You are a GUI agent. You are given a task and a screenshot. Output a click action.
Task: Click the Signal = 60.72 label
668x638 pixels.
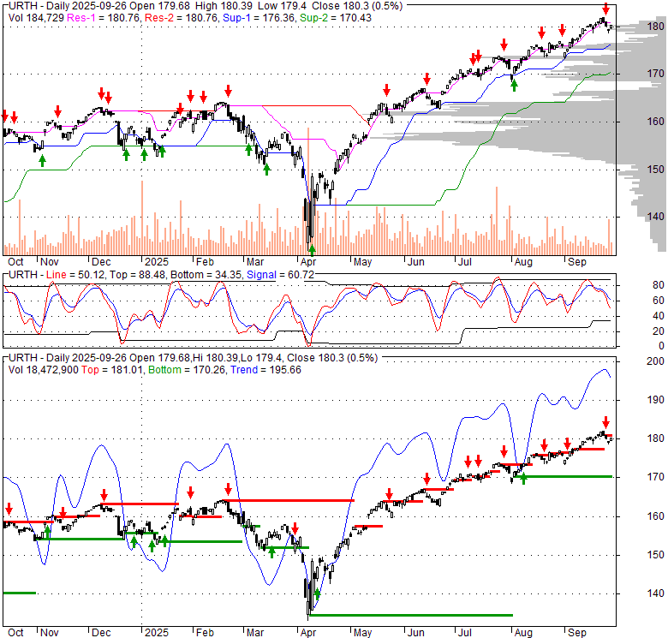(280, 275)
